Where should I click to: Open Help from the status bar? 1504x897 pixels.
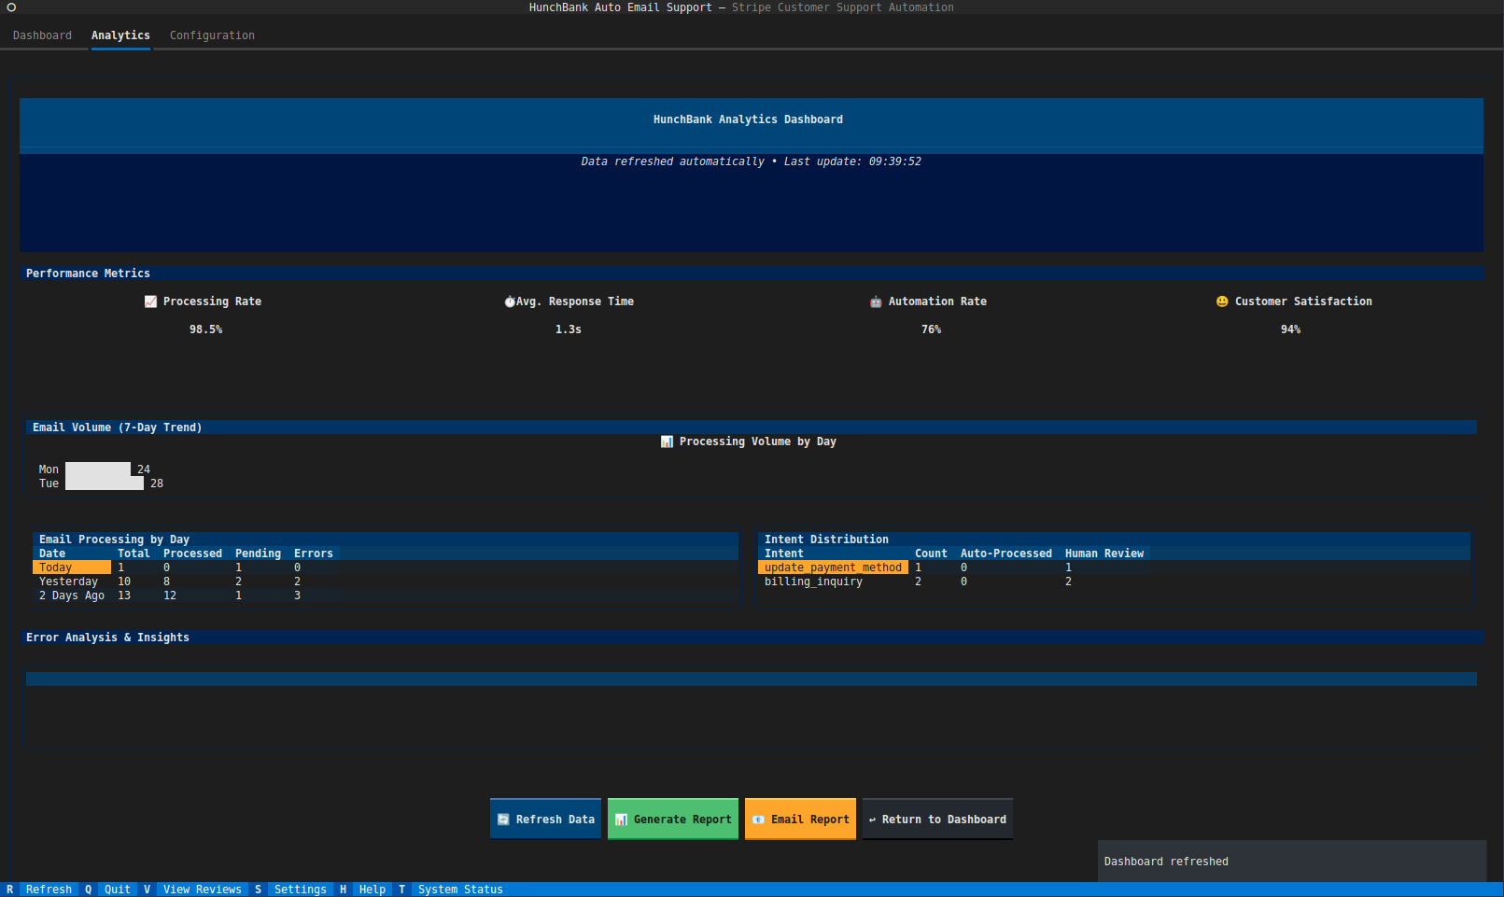[x=372, y=889]
